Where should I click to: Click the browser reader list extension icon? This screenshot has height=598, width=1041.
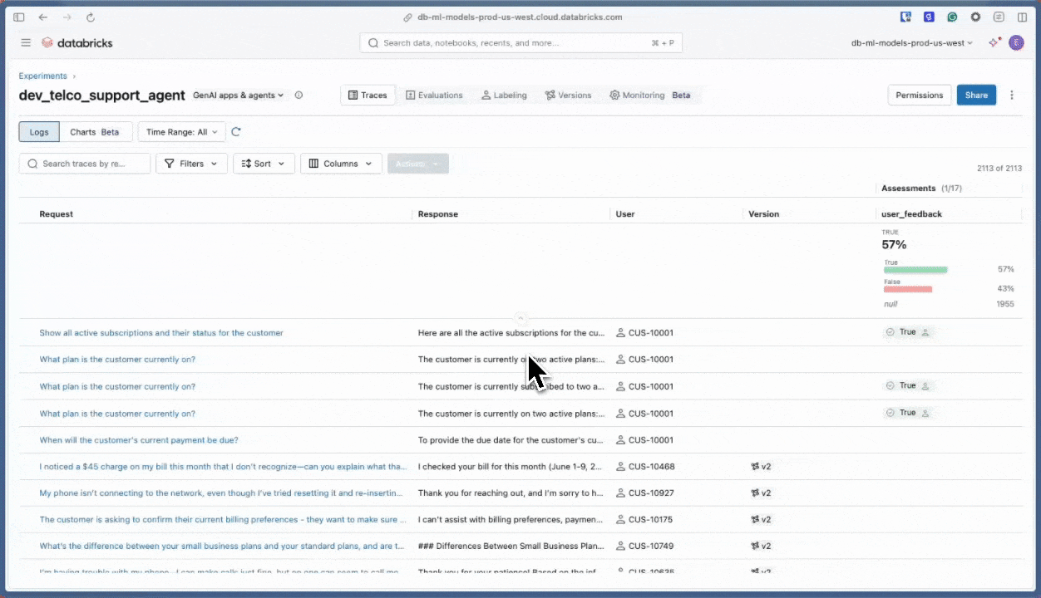(999, 17)
